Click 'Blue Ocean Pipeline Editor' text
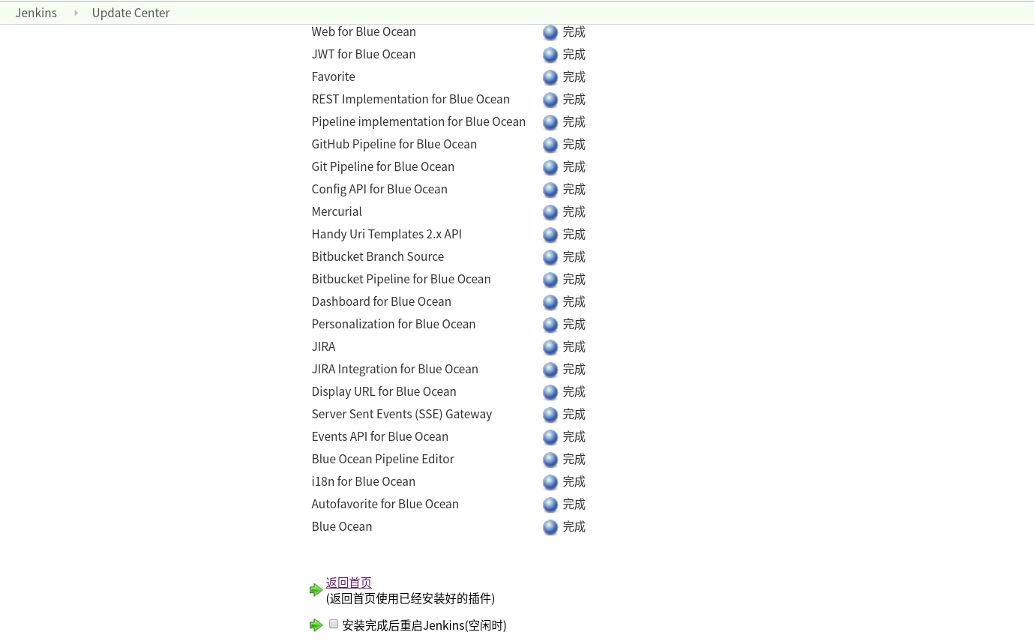 pyautogui.click(x=383, y=459)
